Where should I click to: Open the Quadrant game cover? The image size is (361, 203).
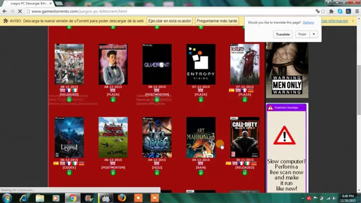pyautogui.click(x=157, y=64)
